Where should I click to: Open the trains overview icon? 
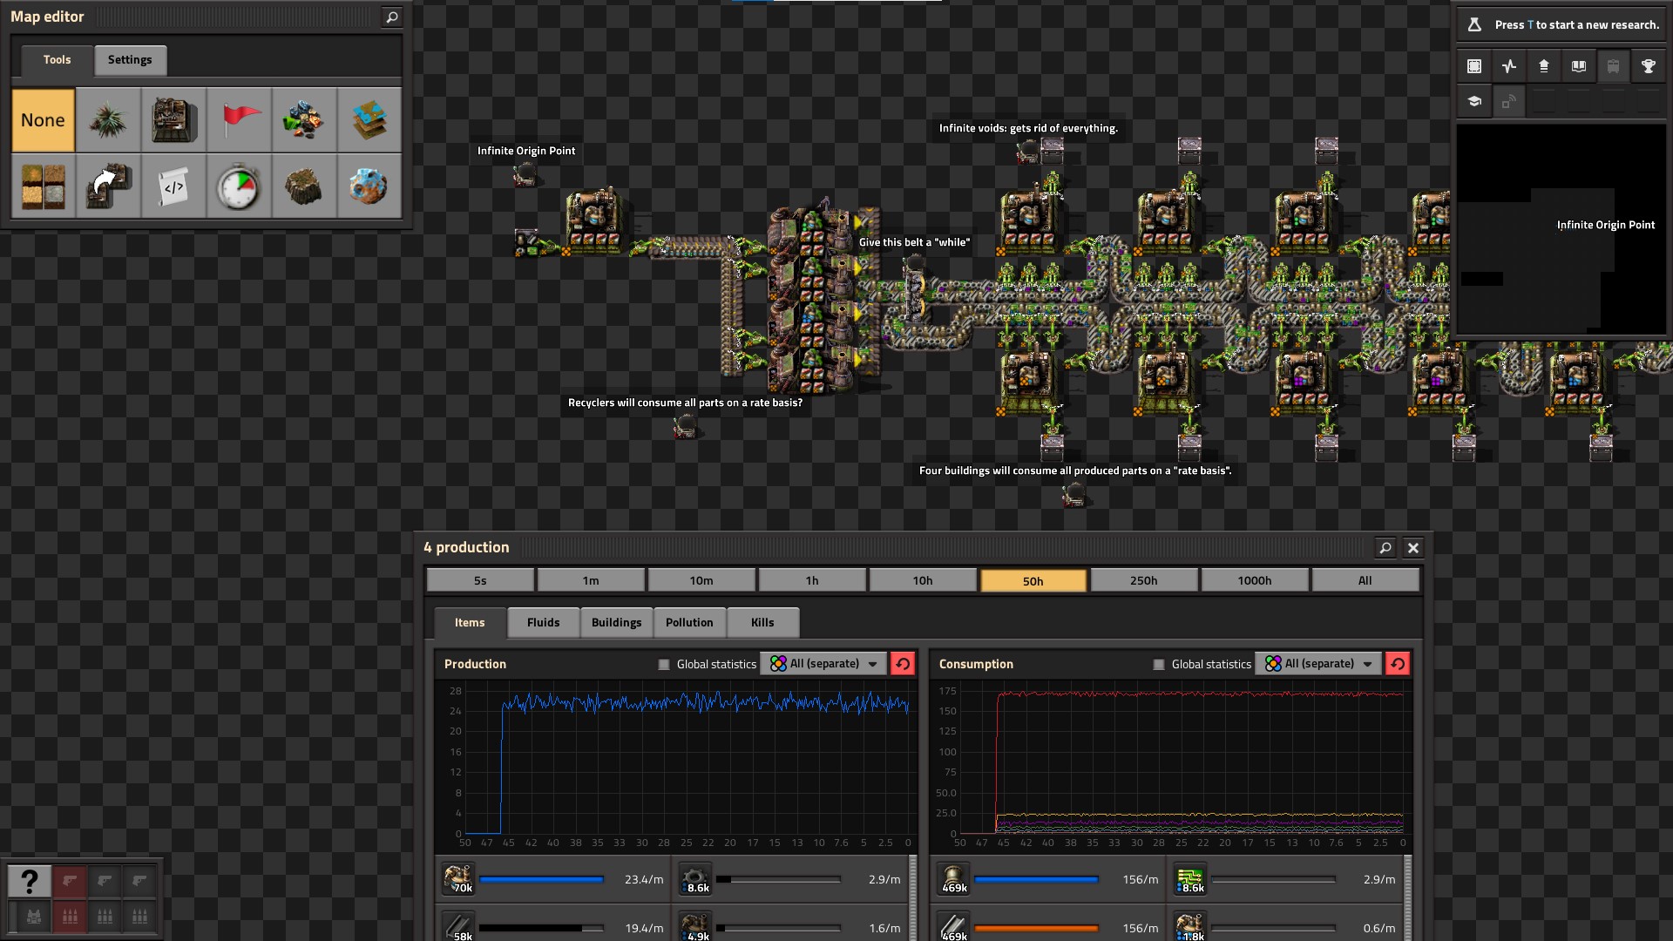(1614, 66)
